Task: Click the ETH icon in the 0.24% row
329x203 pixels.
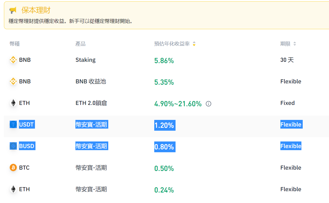Action: click(x=13, y=189)
